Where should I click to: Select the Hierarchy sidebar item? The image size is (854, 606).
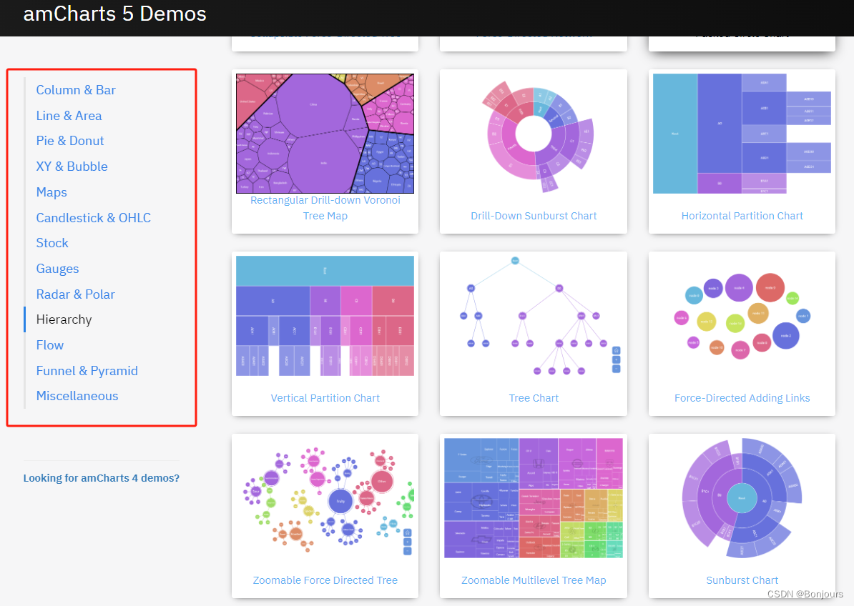64,319
